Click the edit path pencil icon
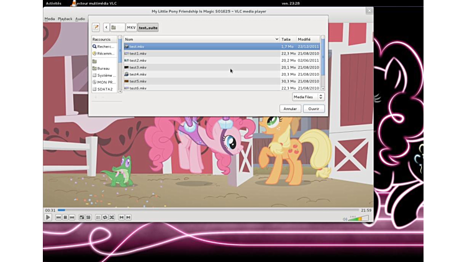Screen dimensions: 467x262 (96, 27)
